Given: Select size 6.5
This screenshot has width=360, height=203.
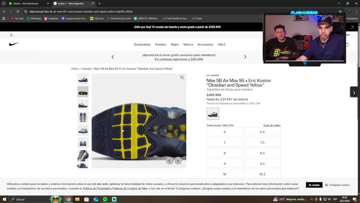Looking at the screenshot, I should click(x=262, y=132).
